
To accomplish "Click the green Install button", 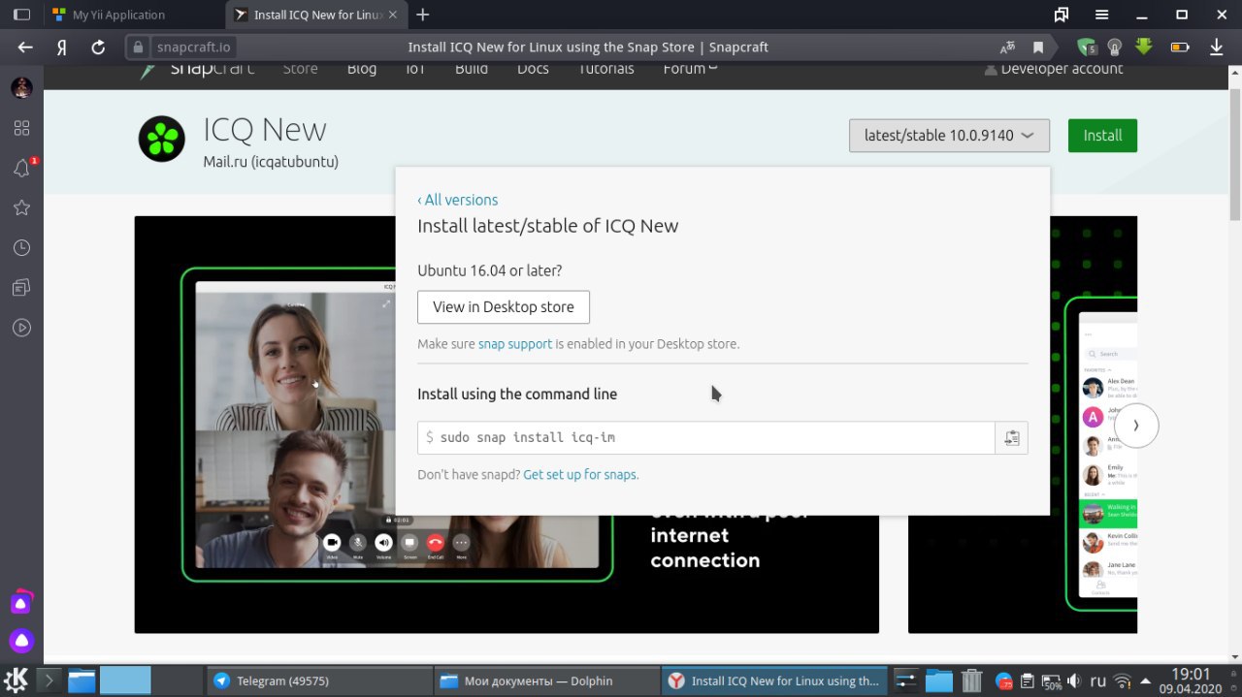I will (1102, 136).
